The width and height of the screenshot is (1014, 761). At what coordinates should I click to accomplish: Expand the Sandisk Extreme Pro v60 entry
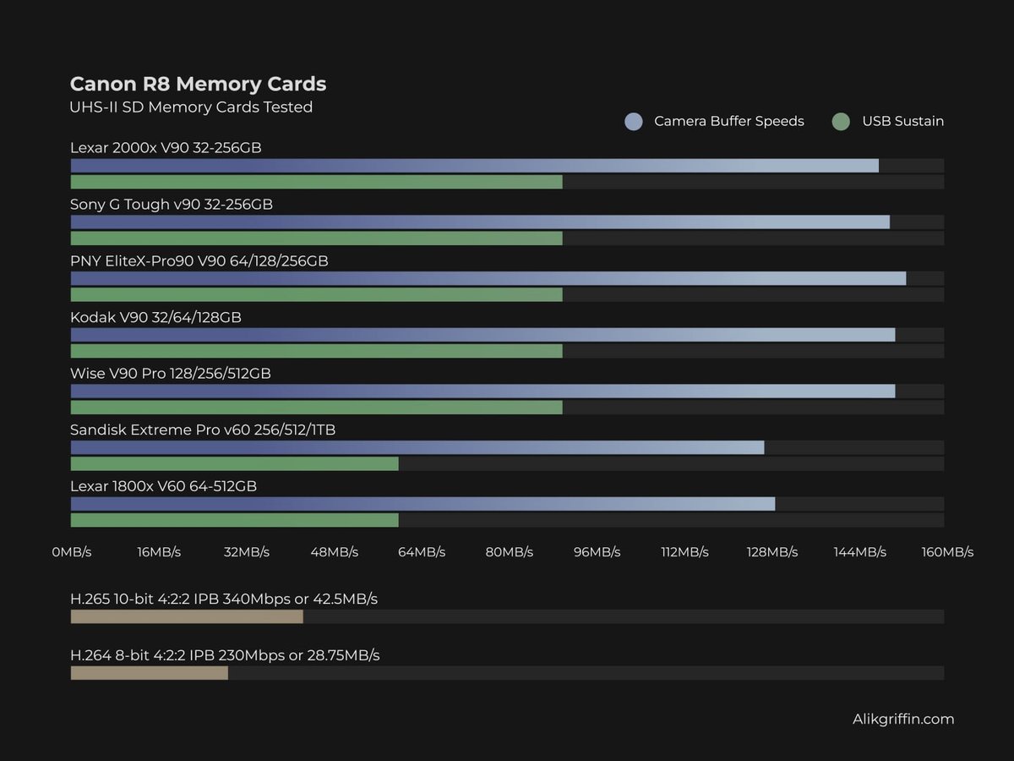203,430
